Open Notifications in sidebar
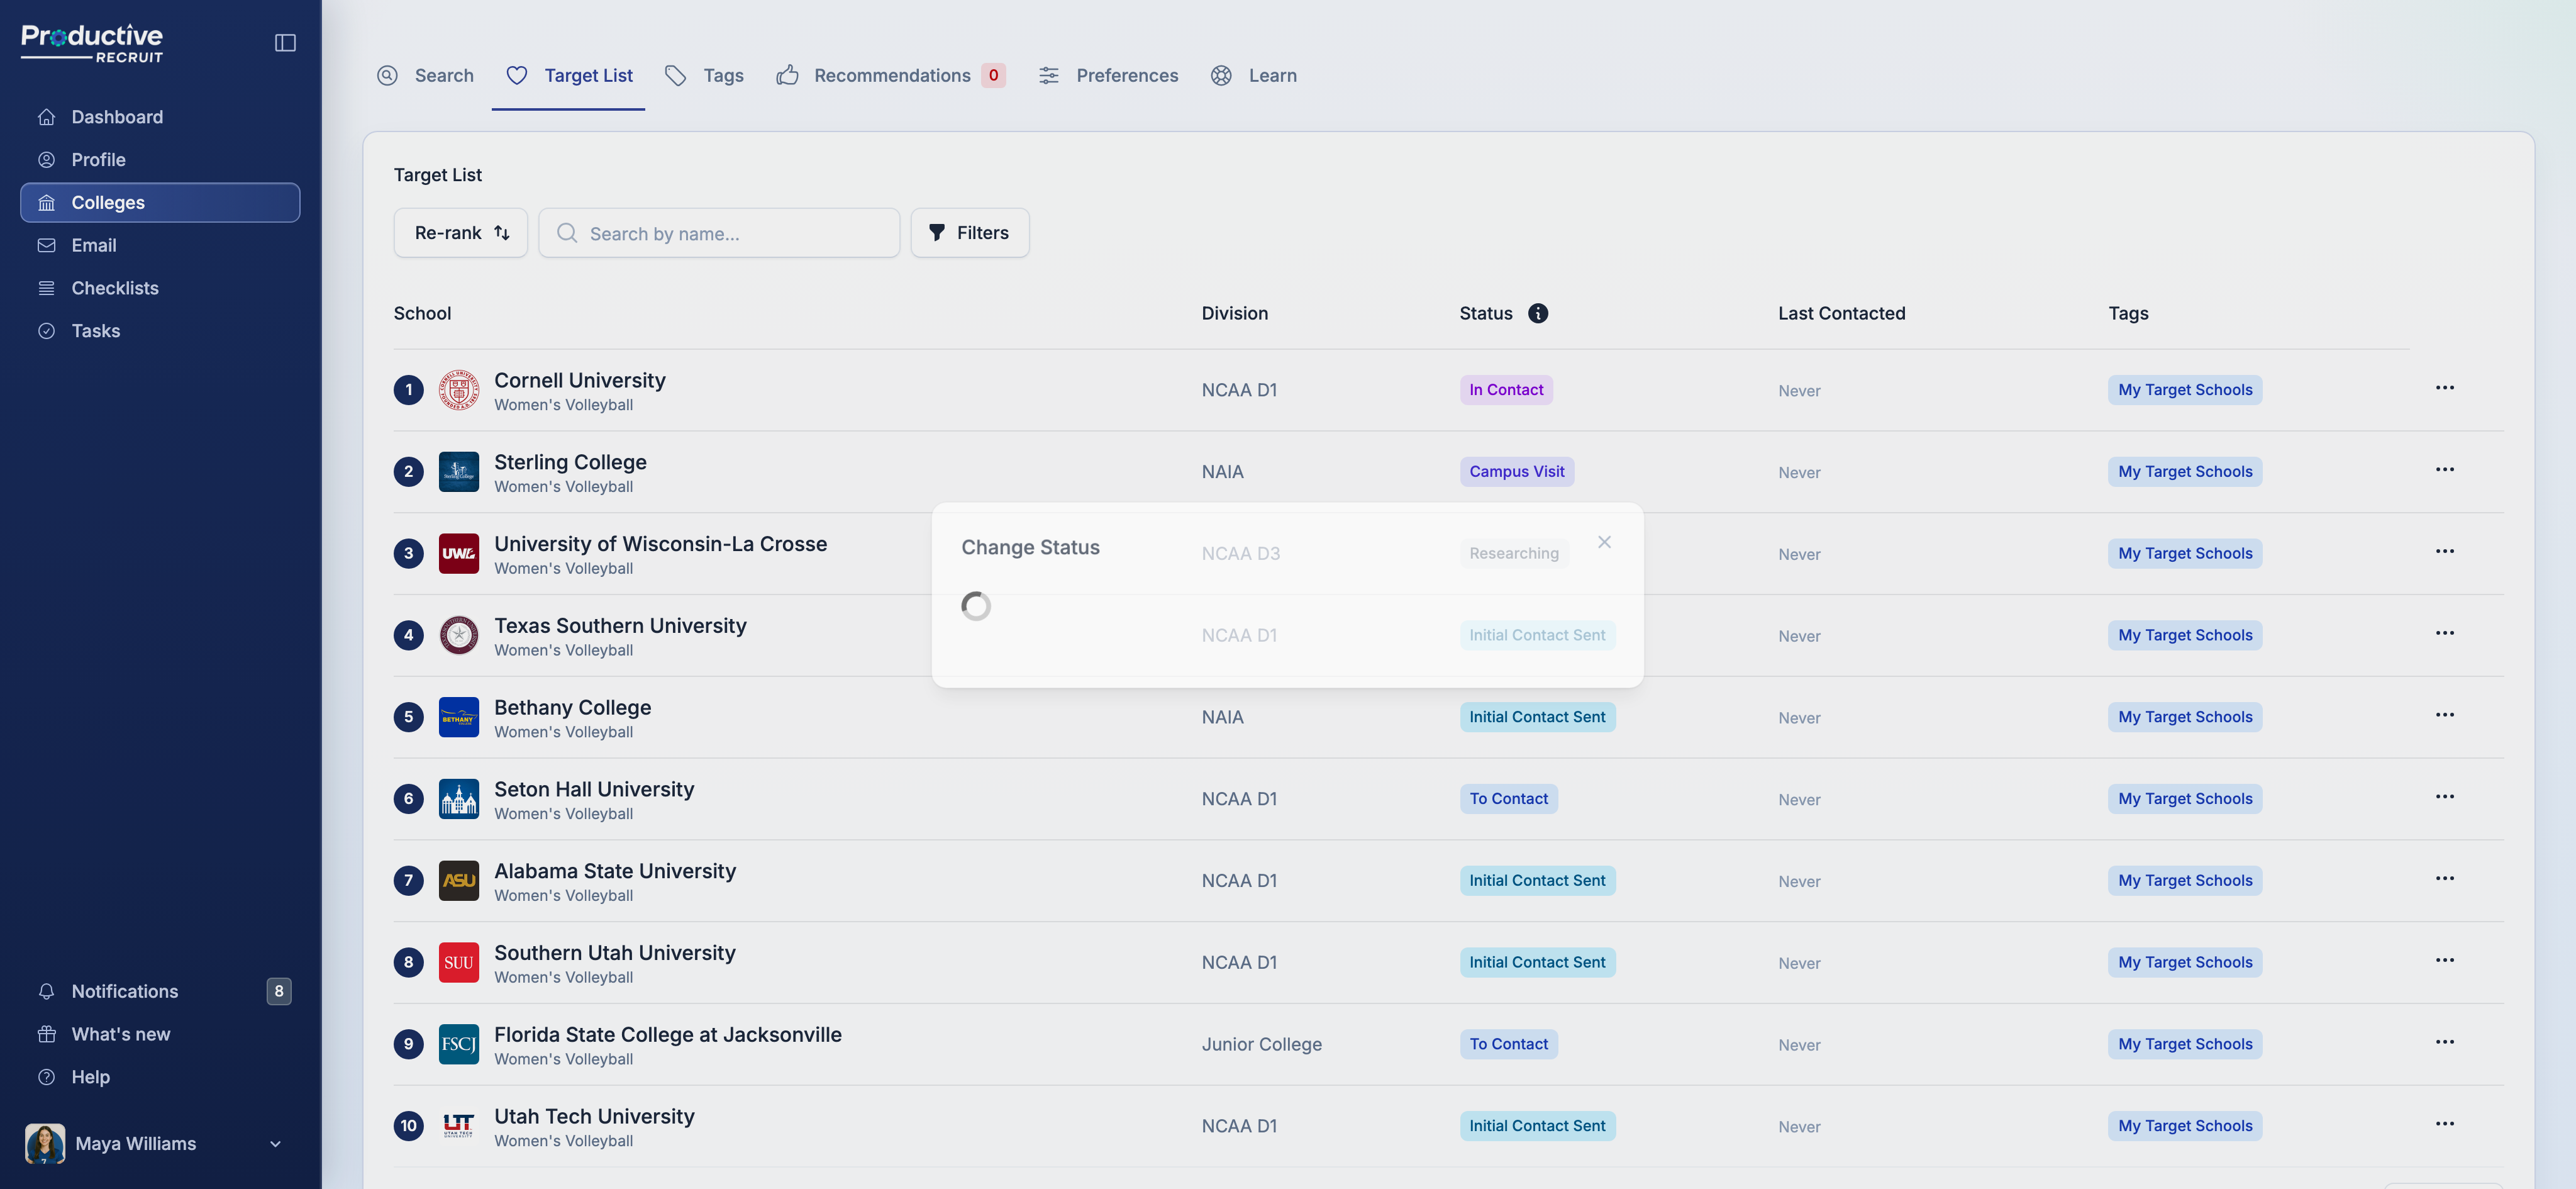 [x=160, y=991]
